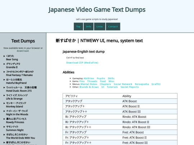Click the Ability table header cell
Viewport: 194px width, 145px height.
click(x=149, y=96)
